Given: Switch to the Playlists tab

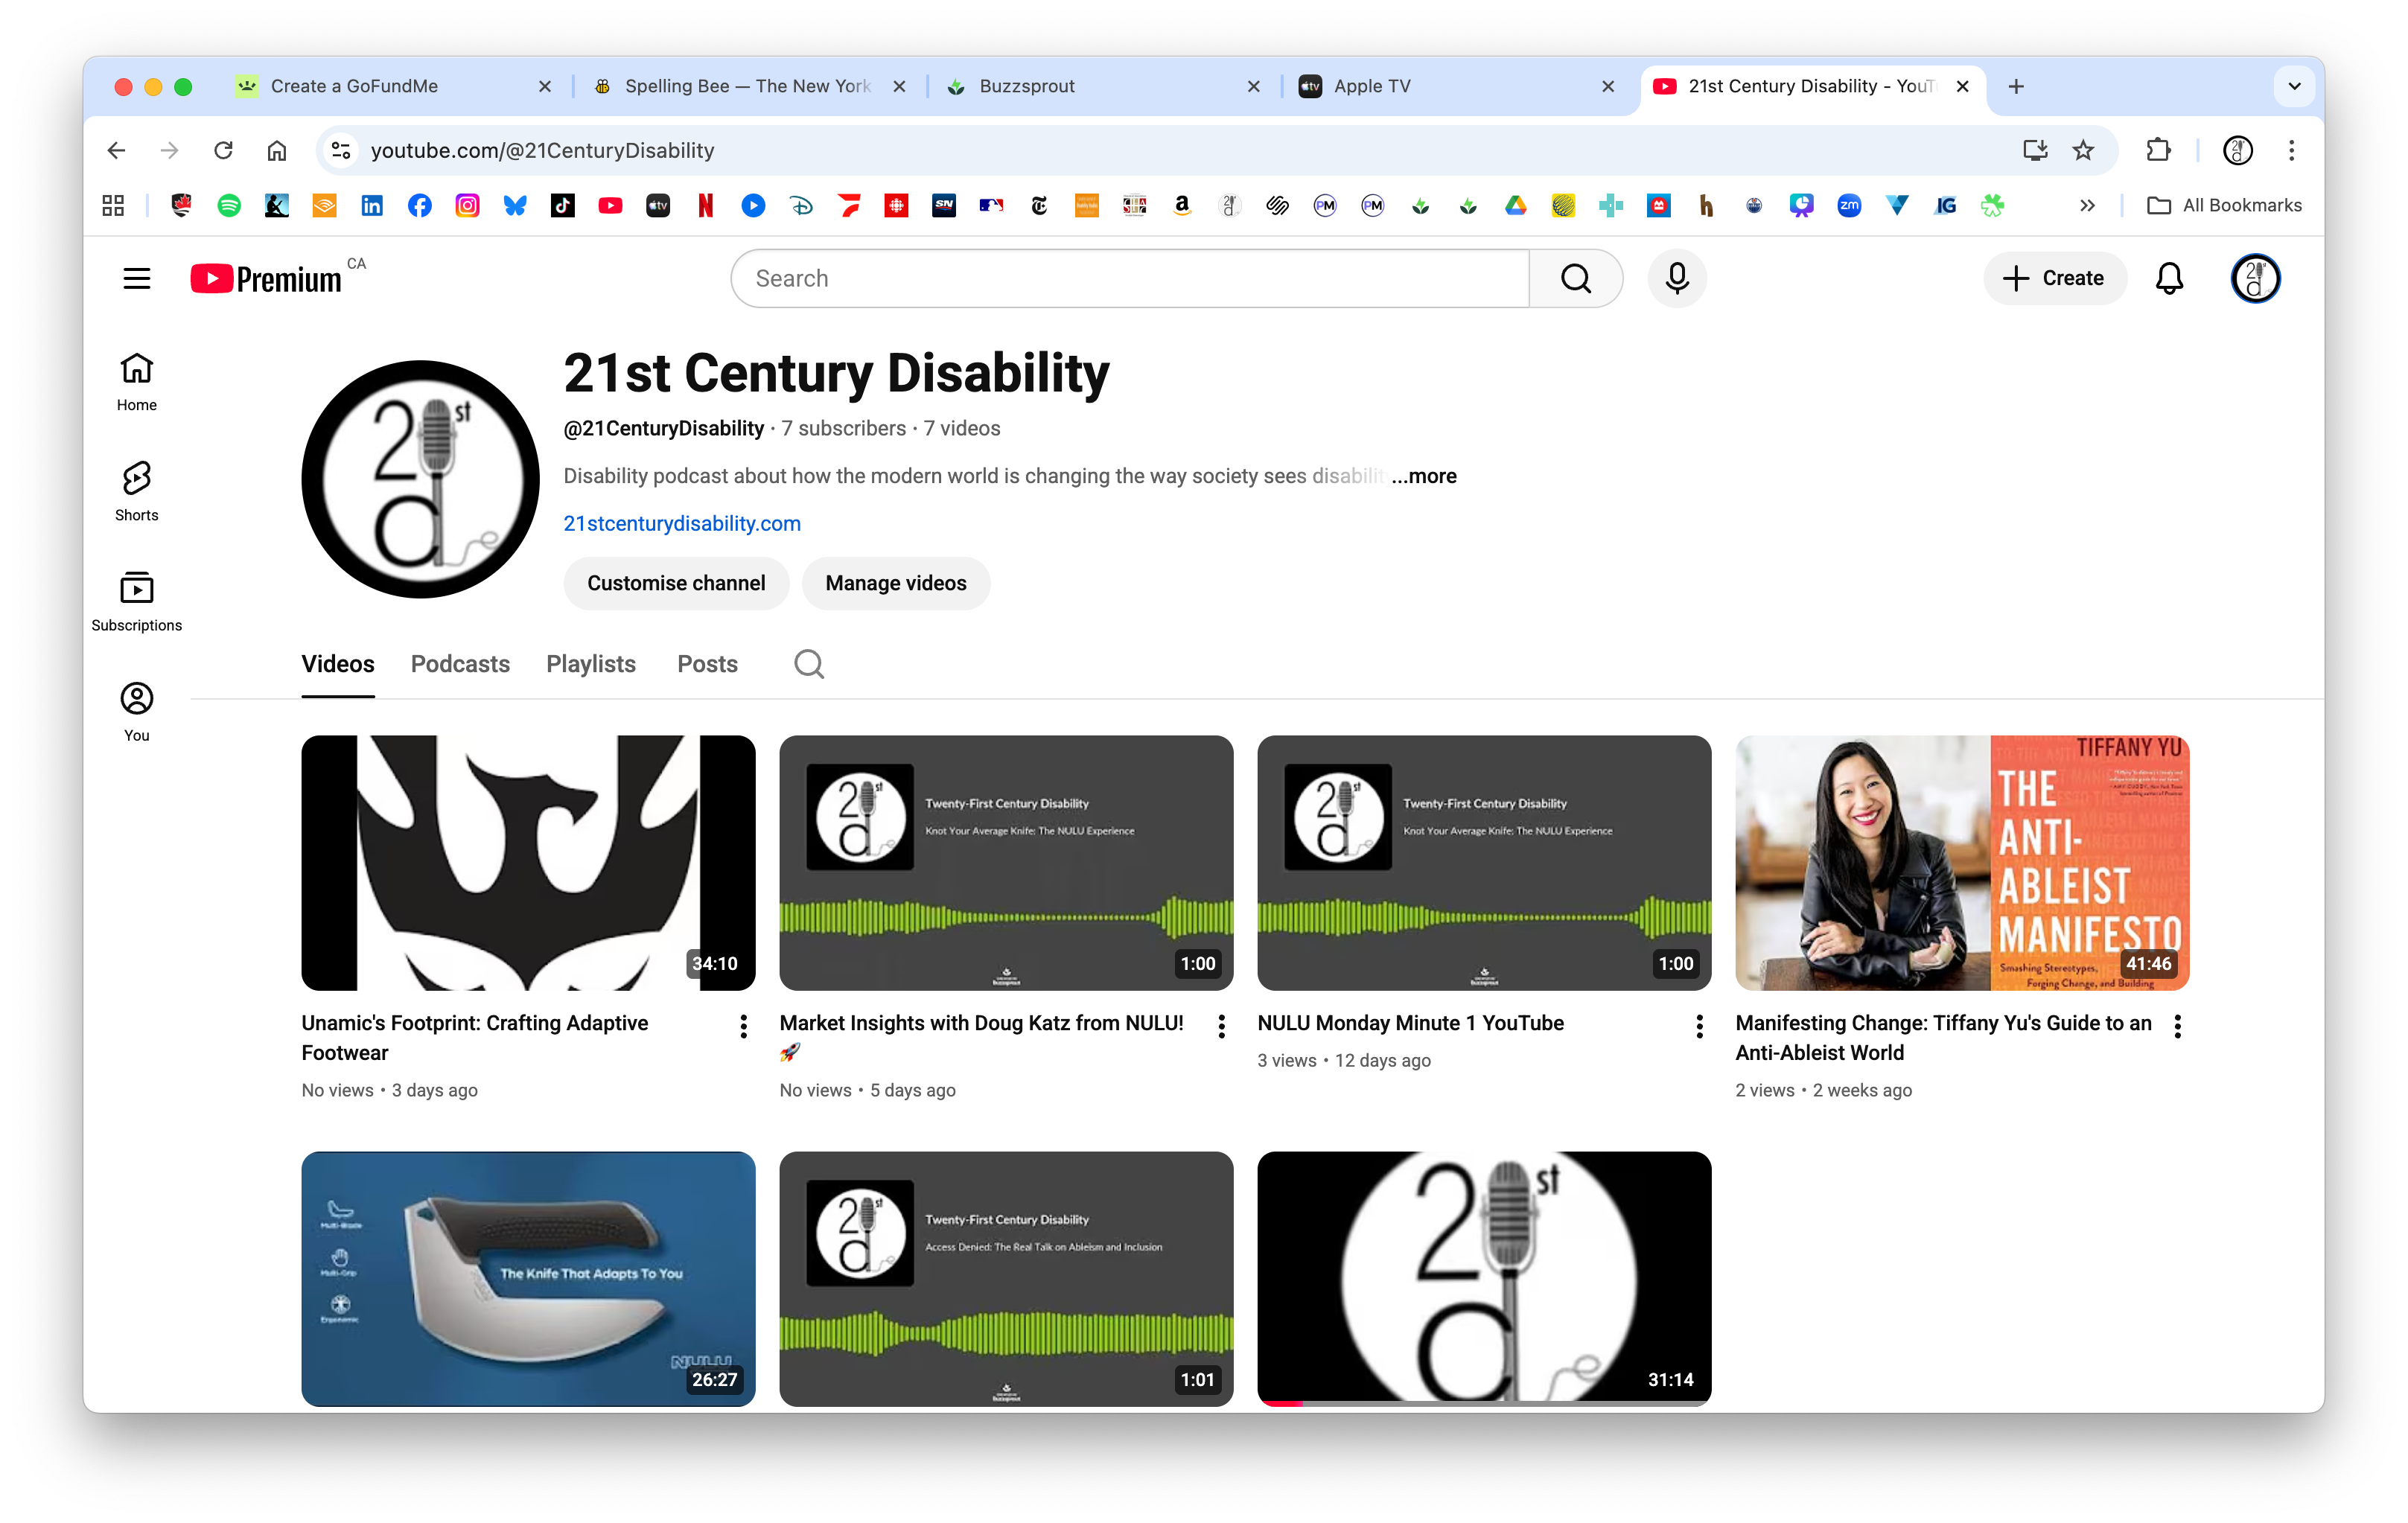Looking at the screenshot, I should 590,664.
